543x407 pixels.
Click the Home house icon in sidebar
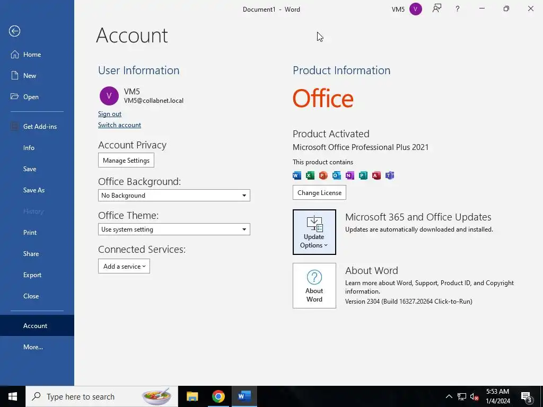coord(14,55)
